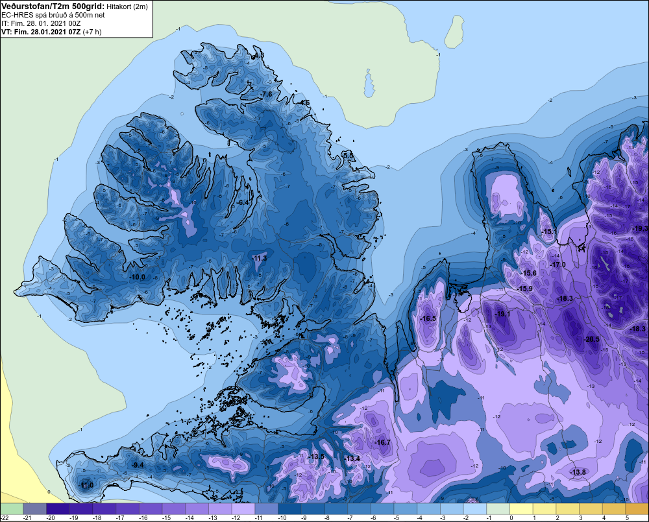Click the -4.6 temperature label on map
649x522 pixels.
point(304,102)
